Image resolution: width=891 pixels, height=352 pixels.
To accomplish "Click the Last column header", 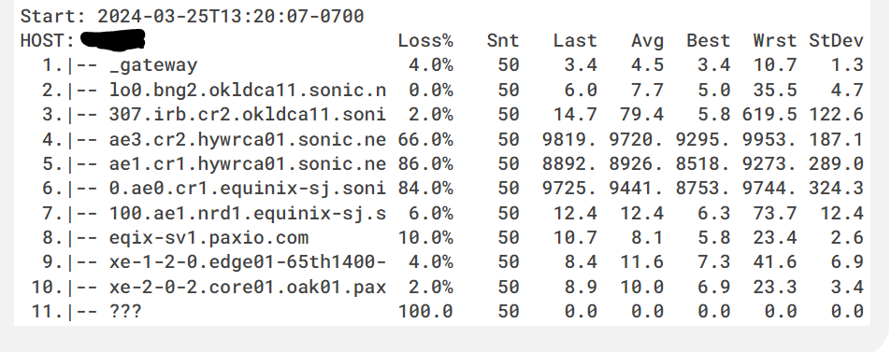I will point(575,41).
